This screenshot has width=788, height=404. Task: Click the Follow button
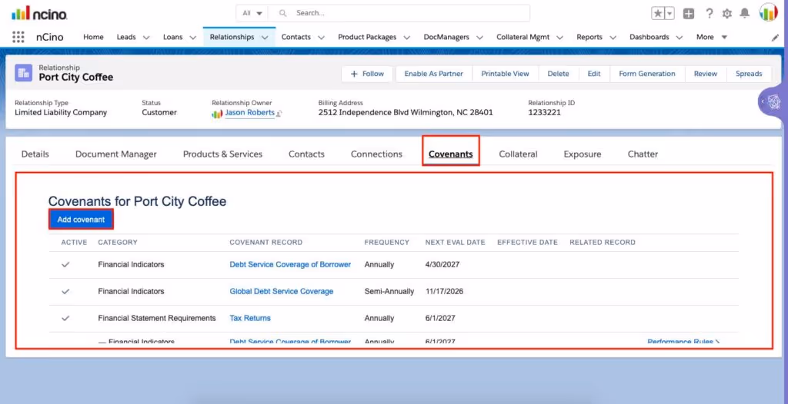point(367,74)
